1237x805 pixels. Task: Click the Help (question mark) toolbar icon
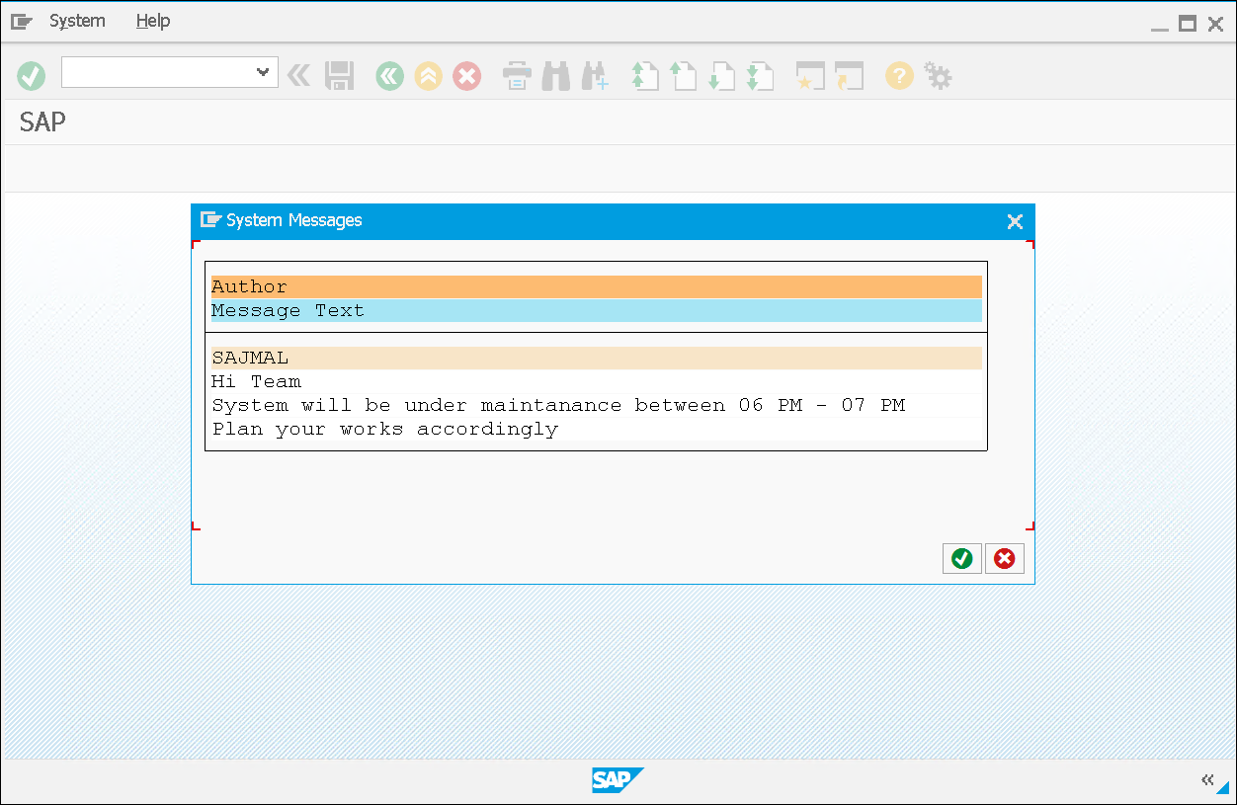[898, 75]
